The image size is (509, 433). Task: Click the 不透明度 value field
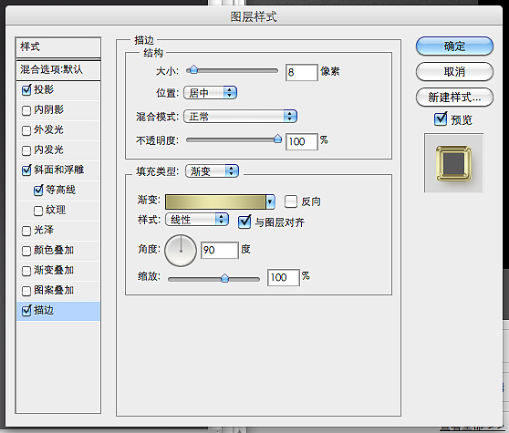pos(301,141)
